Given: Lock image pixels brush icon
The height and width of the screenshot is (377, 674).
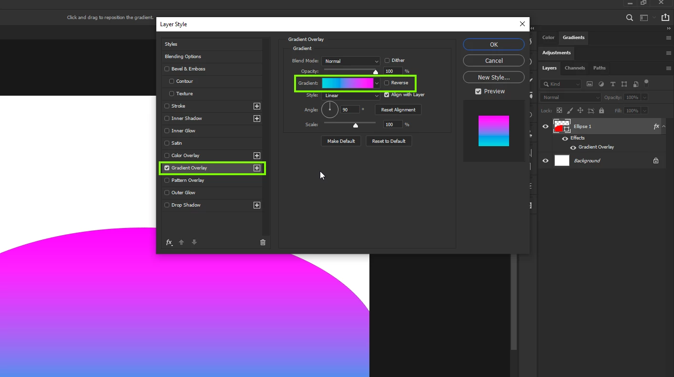Looking at the screenshot, I should (570, 110).
